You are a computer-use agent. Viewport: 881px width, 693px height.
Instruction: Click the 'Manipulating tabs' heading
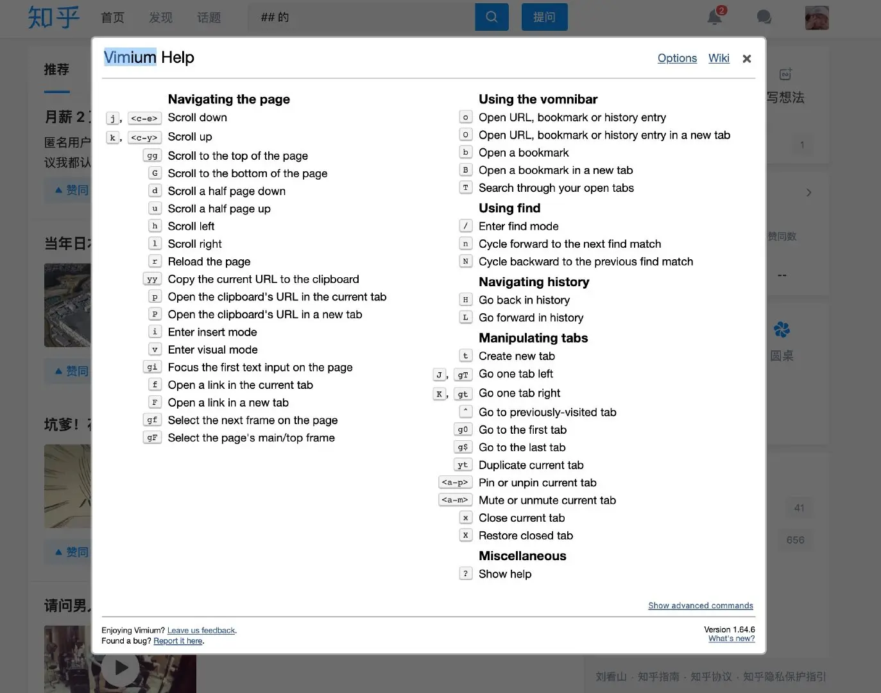pyautogui.click(x=533, y=338)
